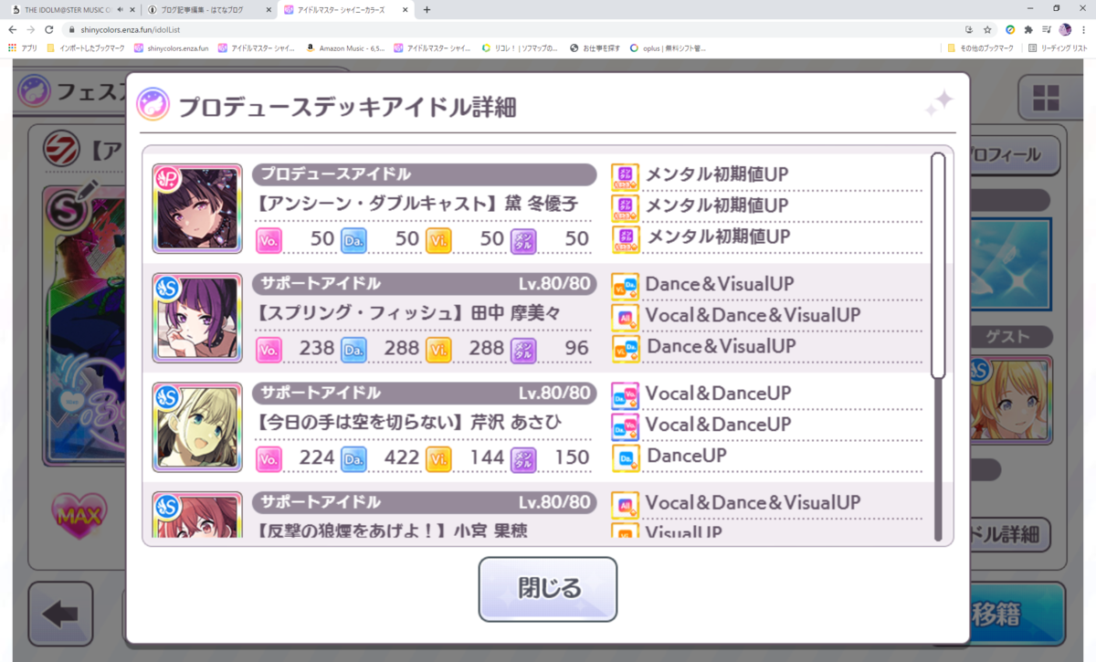Screen dimensions: 1096x662
Task: Click 【今日の手は空を切らない】芹沢 あさひ card name
Action: pyautogui.click(x=408, y=423)
